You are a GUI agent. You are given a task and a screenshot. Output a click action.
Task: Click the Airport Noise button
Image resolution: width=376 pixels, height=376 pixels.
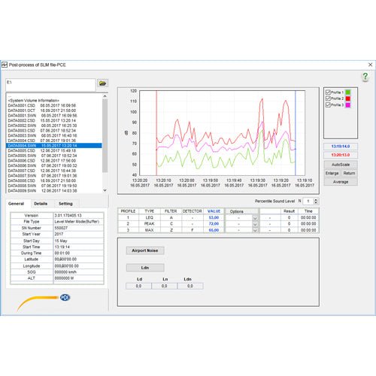(145, 250)
